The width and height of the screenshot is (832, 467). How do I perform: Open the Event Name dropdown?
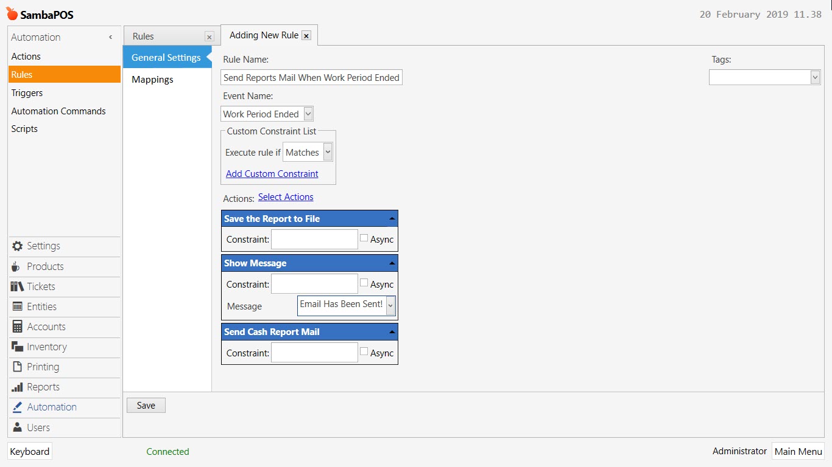(x=309, y=114)
